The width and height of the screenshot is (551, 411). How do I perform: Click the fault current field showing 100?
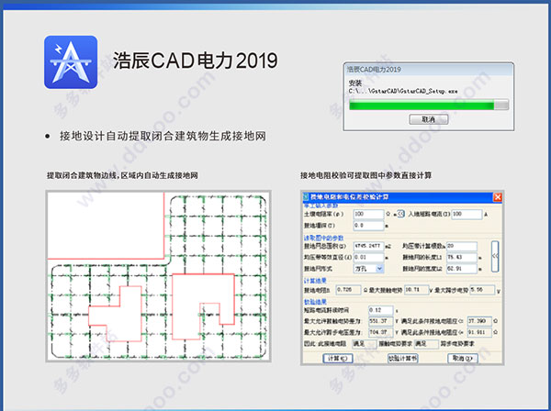tap(467, 214)
